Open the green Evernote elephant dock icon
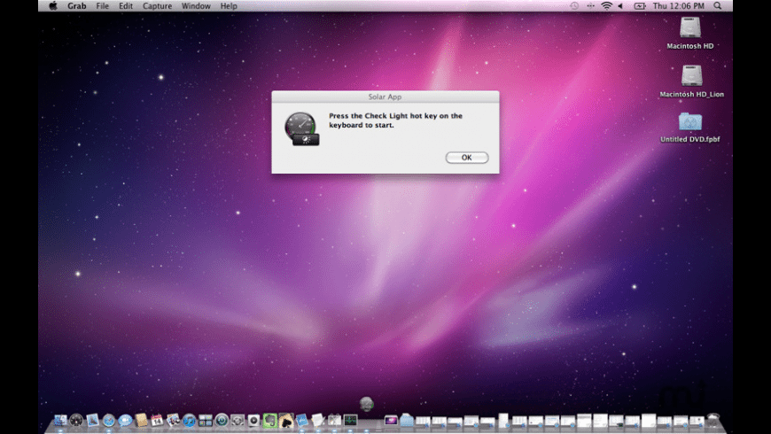Image resolution: width=771 pixels, height=434 pixels. 270,420
